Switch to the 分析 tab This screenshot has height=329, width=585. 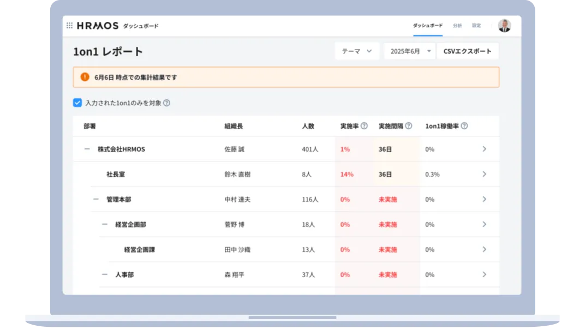pos(457,26)
